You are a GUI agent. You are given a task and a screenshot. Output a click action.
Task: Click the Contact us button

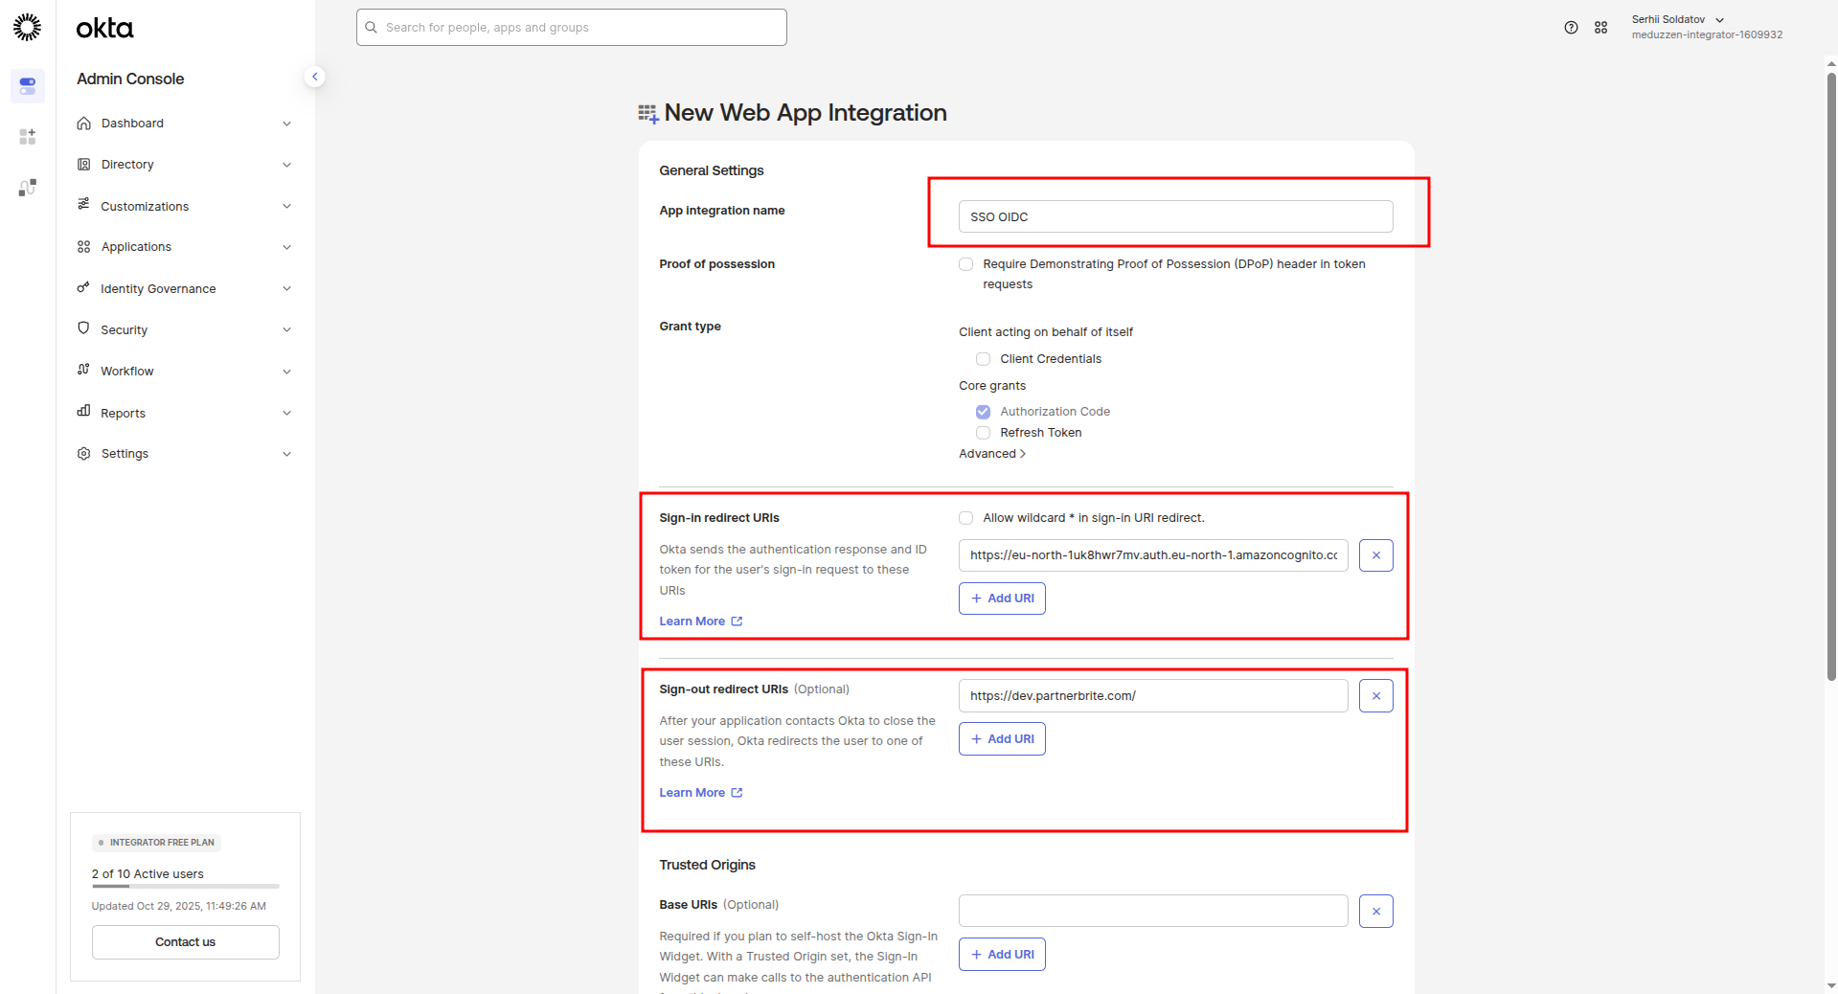click(186, 942)
